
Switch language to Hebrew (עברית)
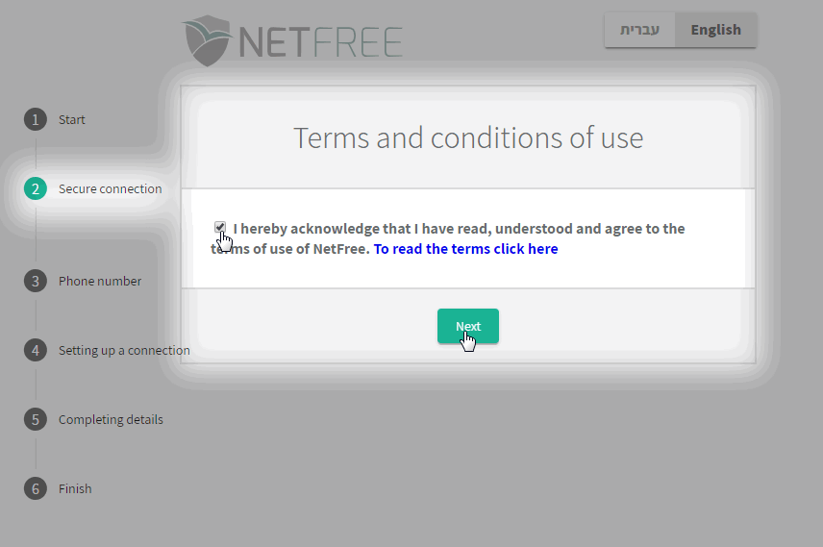pos(639,30)
